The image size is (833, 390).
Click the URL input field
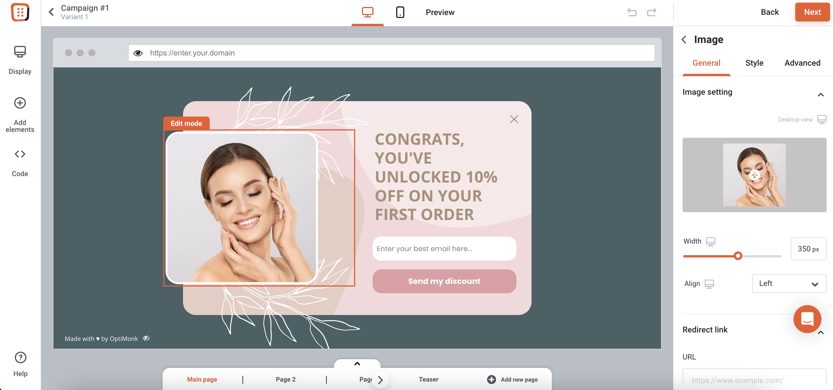point(753,380)
